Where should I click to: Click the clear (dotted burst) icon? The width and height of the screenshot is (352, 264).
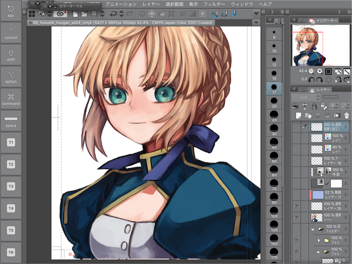click(x=142, y=14)
